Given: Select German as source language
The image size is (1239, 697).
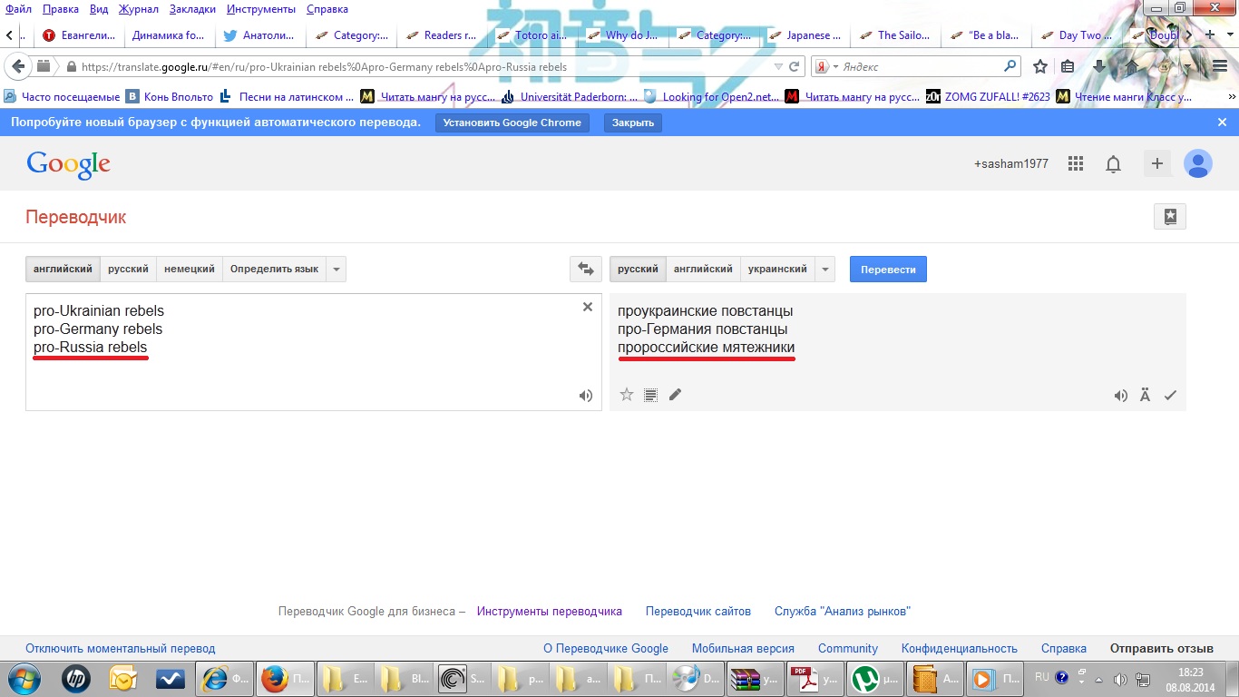Looking at the screenshot, I should pos(189,270).
